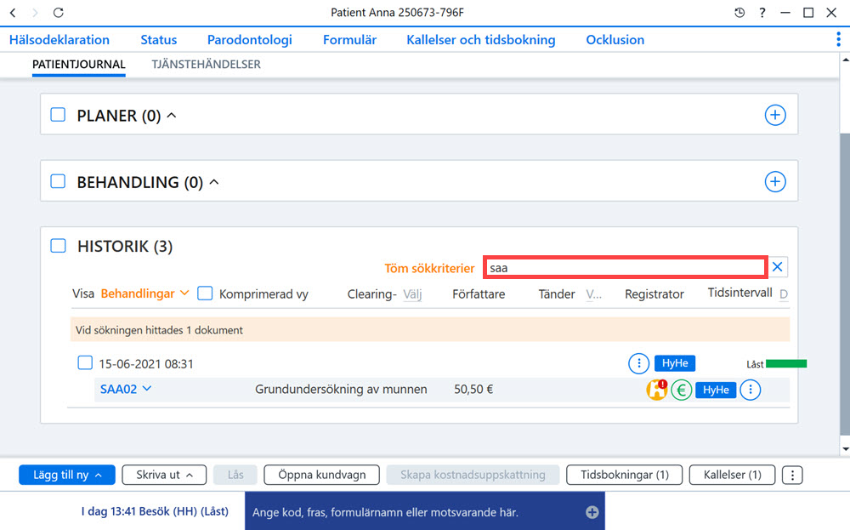Click the Kallelser (1) button

coord(733,475)
